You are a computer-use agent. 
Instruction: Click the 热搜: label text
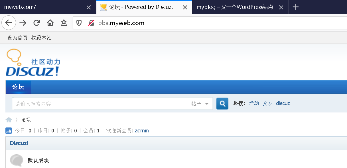point(239,103)
